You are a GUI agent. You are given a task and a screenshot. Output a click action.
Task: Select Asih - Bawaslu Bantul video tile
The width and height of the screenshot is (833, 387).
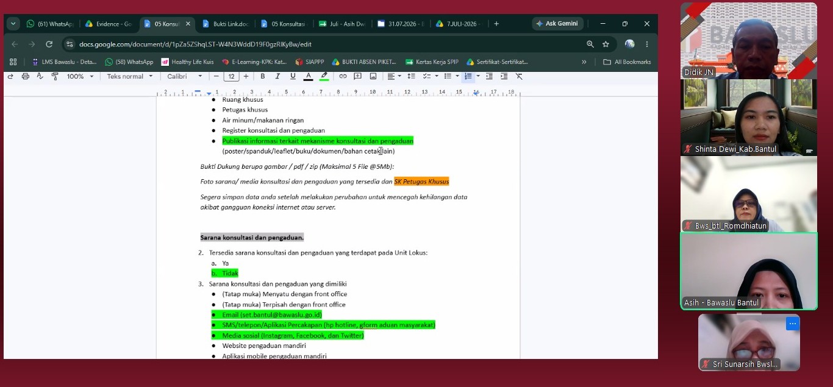point(749,271)
